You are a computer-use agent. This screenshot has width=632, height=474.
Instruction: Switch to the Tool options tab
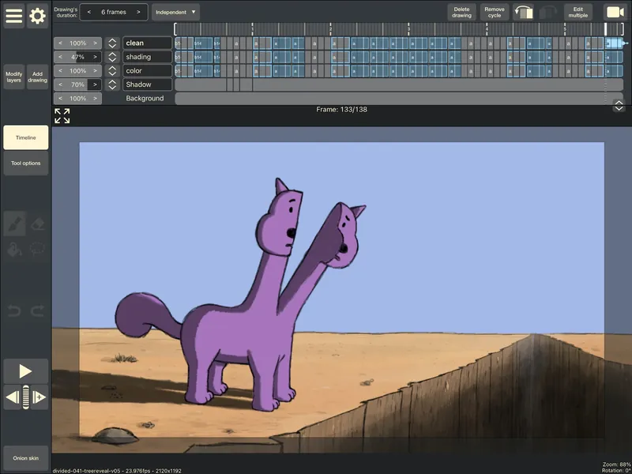pos(25,163)
